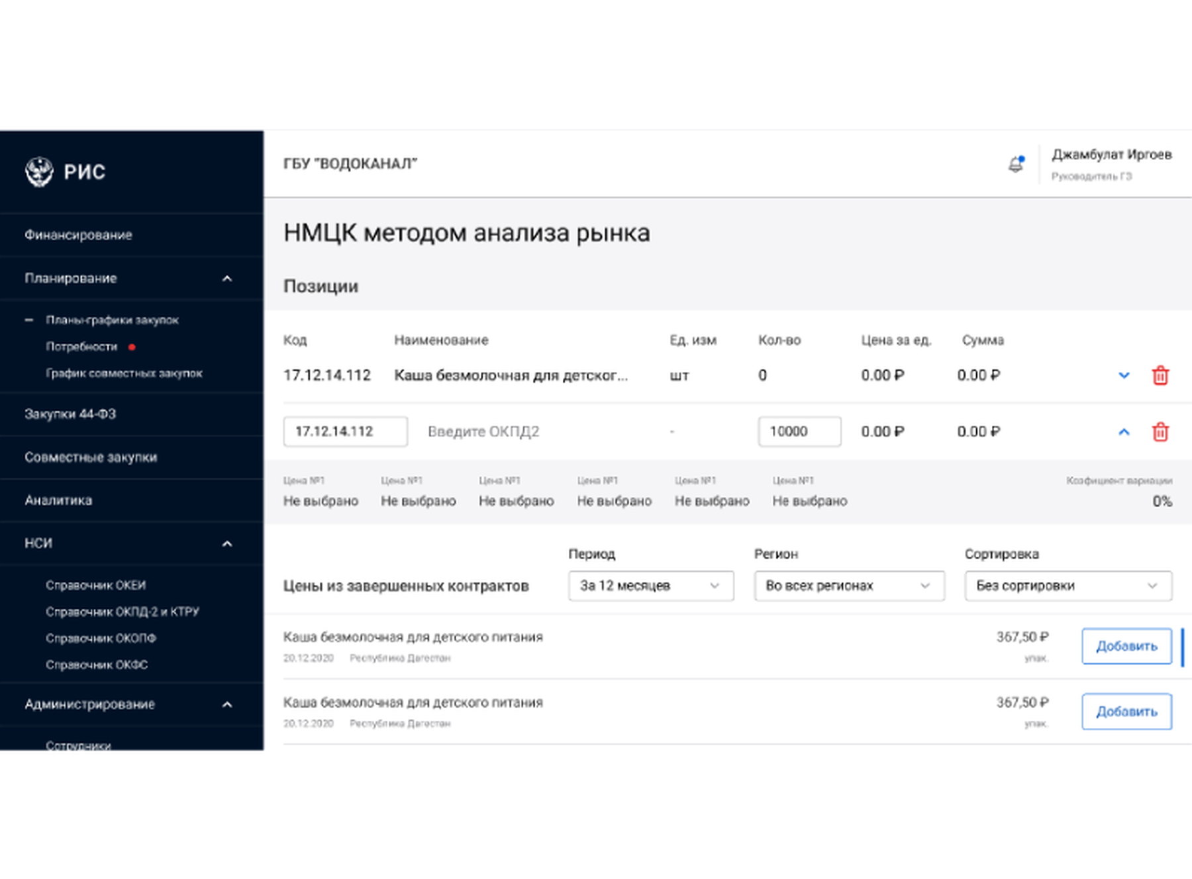Screen dimensions: 1192x879
Task: Open the Джамбулат Иргоев user profile
Action: tap(1112, 163)
